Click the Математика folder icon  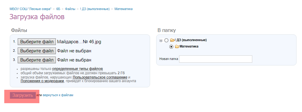(x=177, y=47)
